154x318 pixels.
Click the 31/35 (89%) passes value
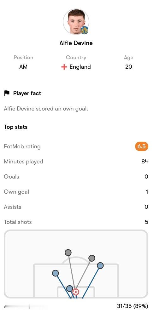pyautogui.click(x=133, y=306)
